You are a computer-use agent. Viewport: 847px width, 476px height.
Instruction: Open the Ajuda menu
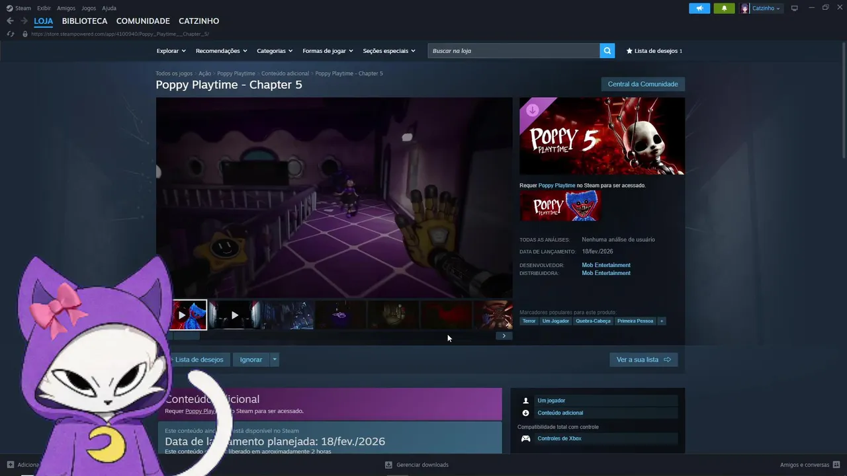pyautogui.click(x=109, y=8)
